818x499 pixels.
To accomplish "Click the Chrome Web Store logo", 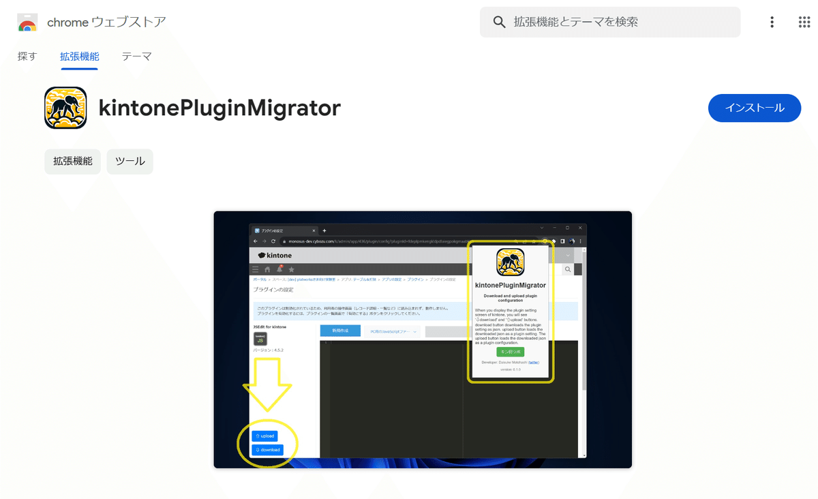I will coord(27,22).
